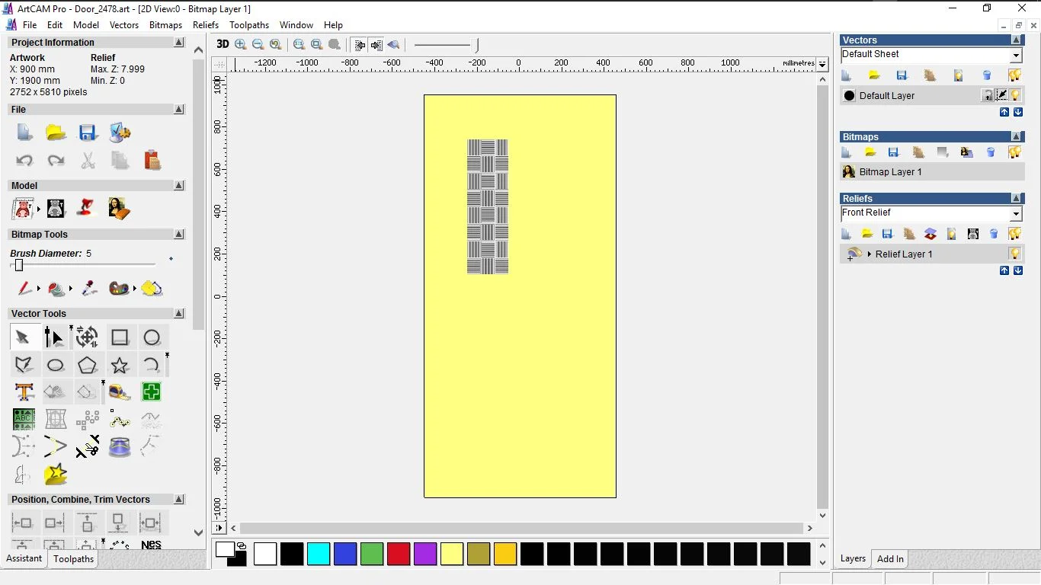1041x585 pixels.
Task: Pick the cyan color swatch
Action: tap(319, 554)
